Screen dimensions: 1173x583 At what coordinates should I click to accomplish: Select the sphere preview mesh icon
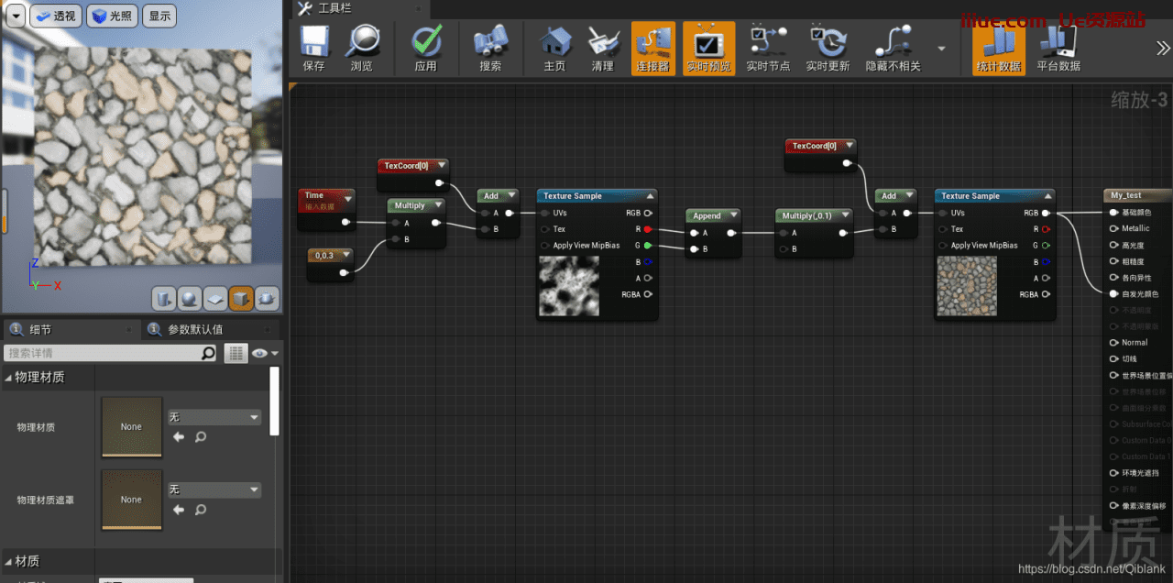190,299
